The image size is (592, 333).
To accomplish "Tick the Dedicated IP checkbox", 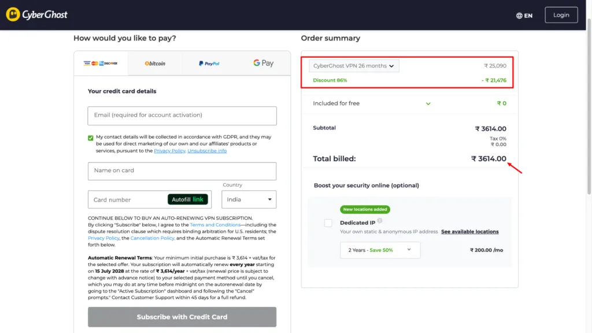I will (x=328, y=223).
